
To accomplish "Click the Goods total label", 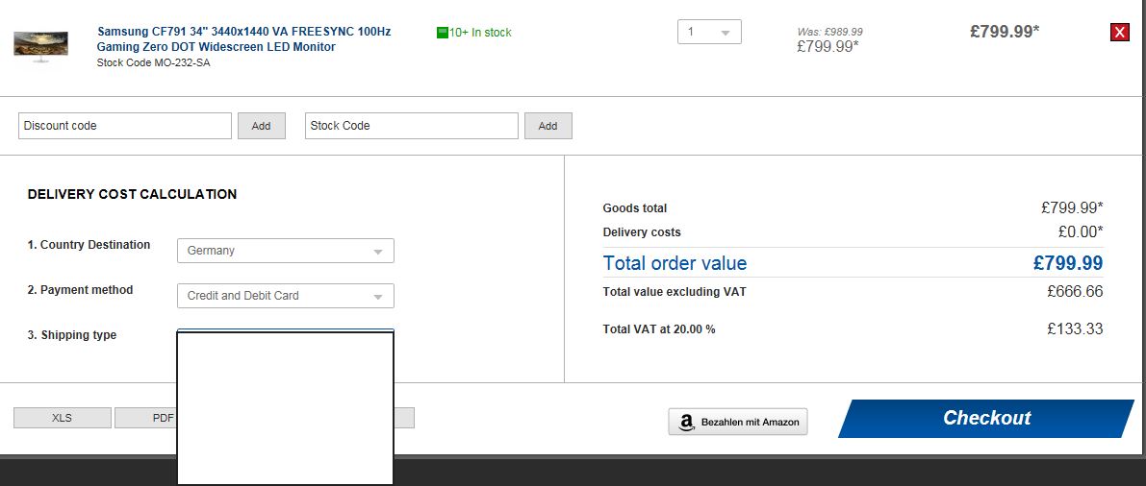I will click(x=635, y=208).
